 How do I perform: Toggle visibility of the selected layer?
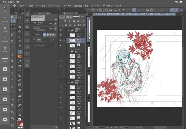point(61,40)
